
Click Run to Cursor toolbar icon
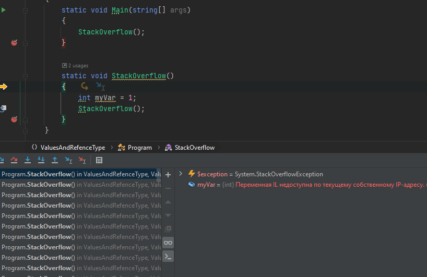coord(68,160)
